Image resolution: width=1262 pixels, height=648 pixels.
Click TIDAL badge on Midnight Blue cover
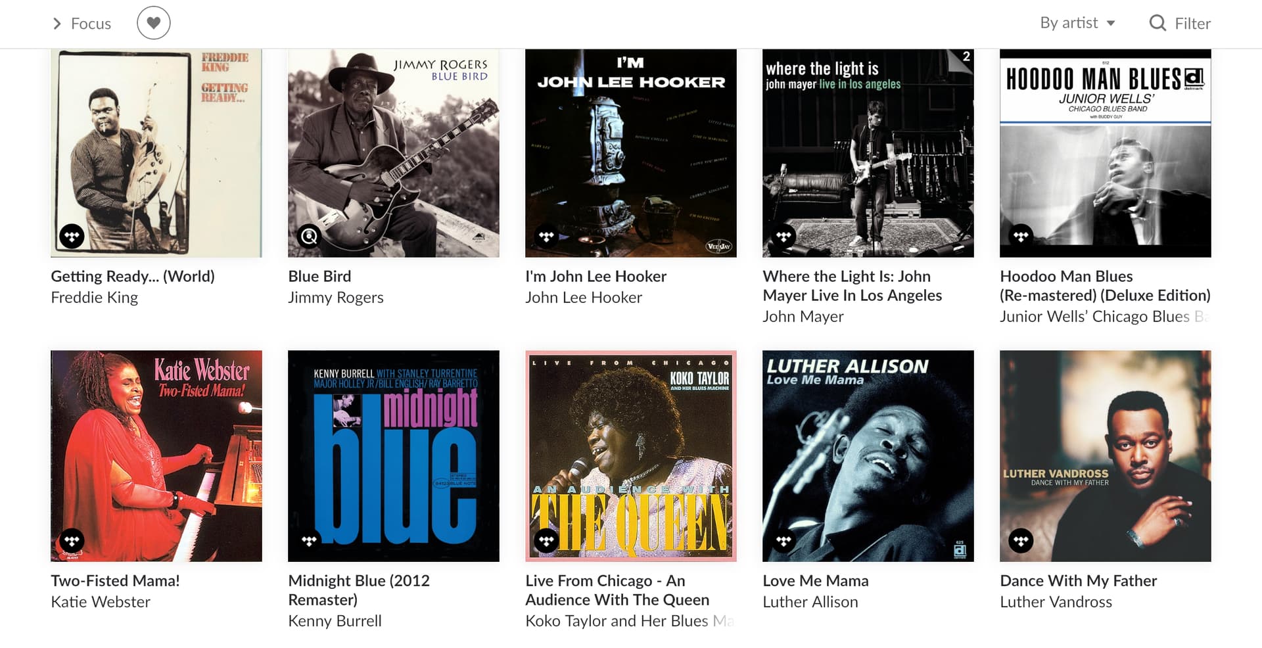click(309, 541)
